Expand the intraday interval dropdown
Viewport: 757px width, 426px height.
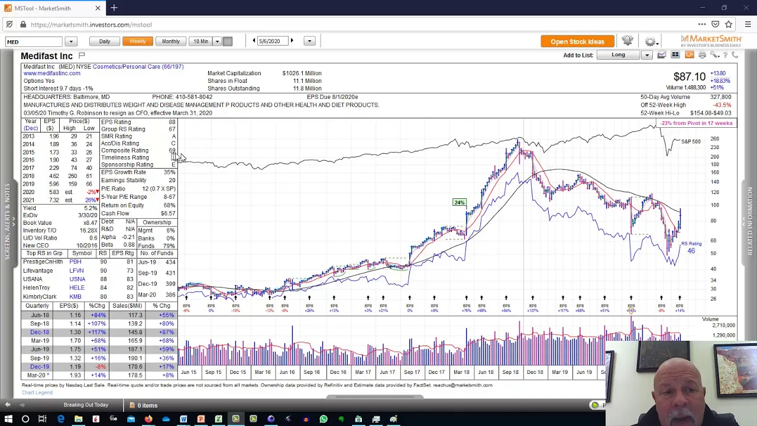coord(217,41)
